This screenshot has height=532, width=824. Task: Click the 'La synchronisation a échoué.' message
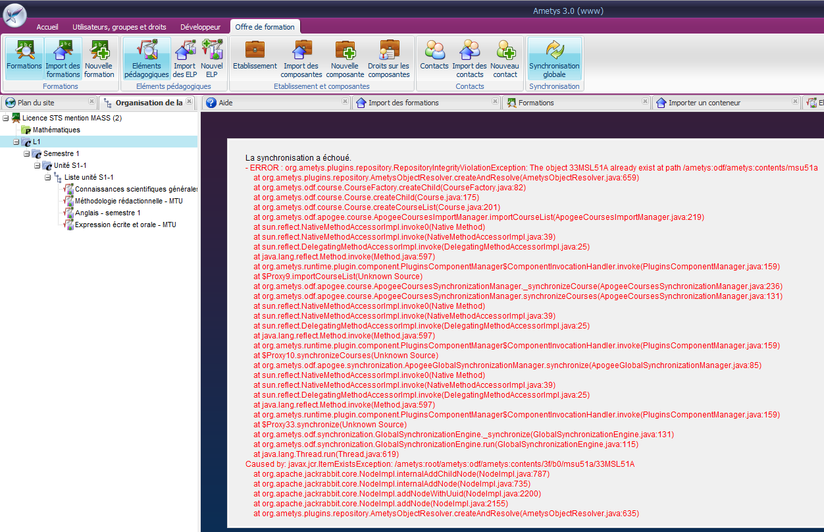tap(298, 158)
